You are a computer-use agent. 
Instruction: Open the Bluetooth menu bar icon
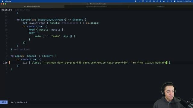160,1
